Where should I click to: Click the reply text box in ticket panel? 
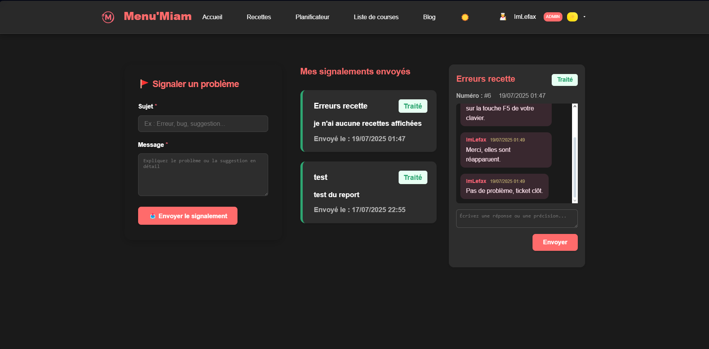pyautogui.click(x=516, y=219)
